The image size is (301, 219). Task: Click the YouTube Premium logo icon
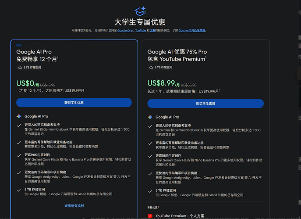coord(150,216)
